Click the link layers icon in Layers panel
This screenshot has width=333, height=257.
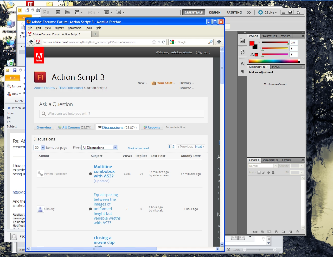click(255, 232)
